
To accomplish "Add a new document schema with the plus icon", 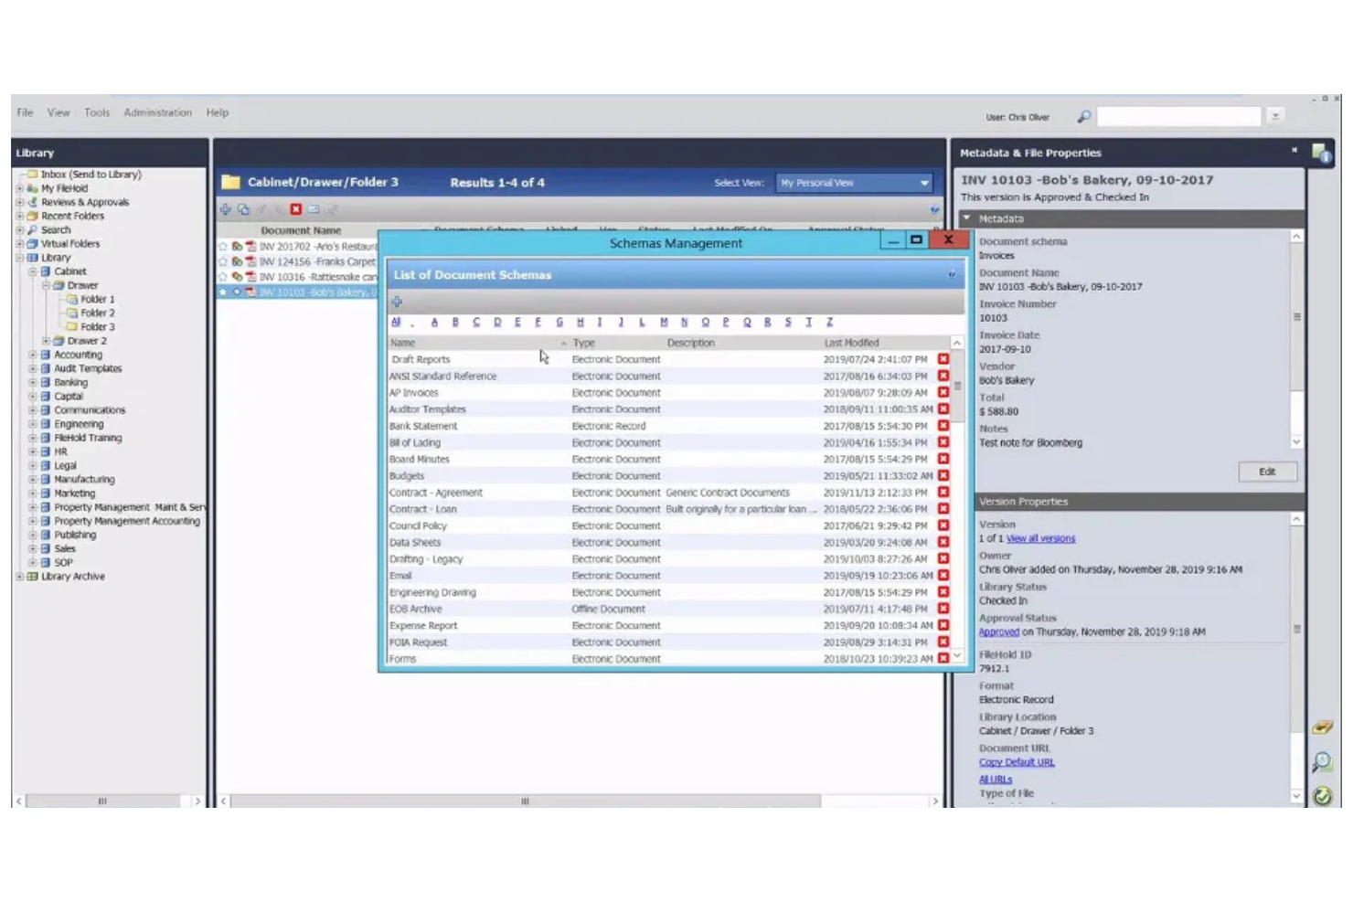I will tap(397, 301).
